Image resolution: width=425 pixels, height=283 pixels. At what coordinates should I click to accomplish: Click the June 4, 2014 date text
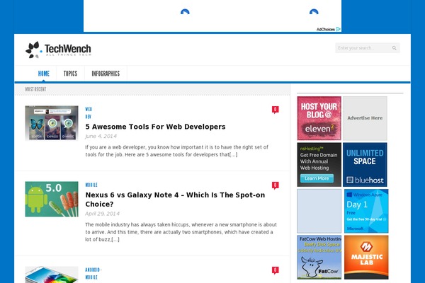101,137
